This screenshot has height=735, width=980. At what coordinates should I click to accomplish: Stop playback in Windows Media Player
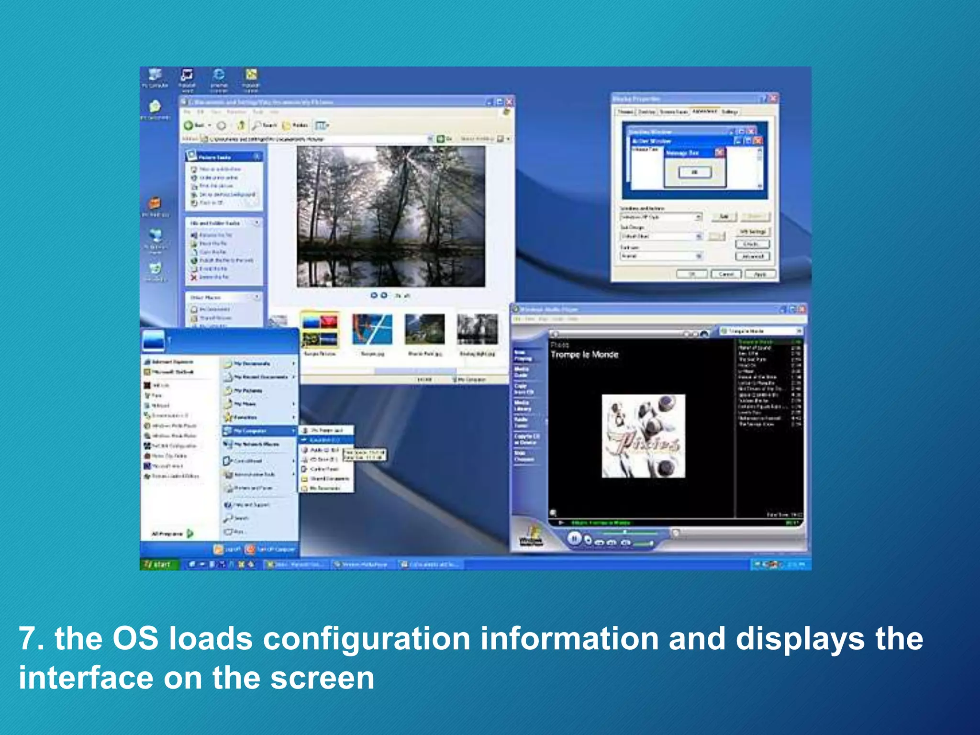click(x=588, y=541)
